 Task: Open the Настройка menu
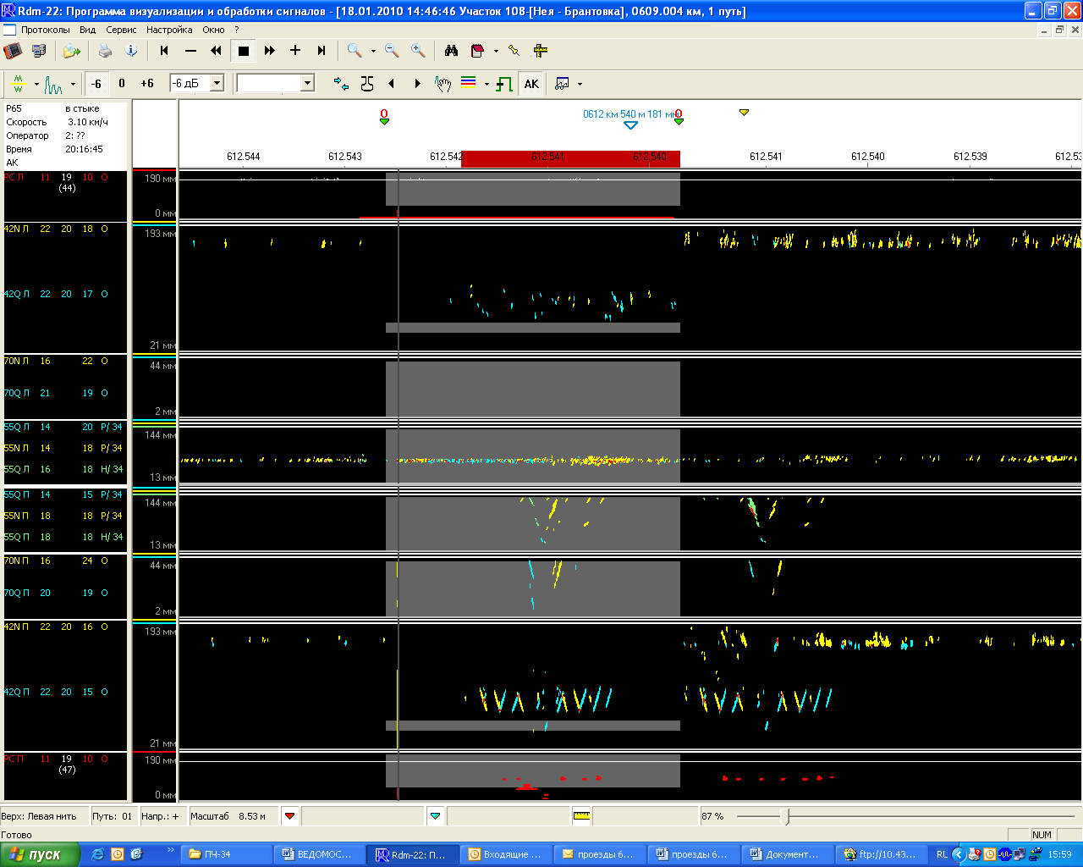coord(169,30)
